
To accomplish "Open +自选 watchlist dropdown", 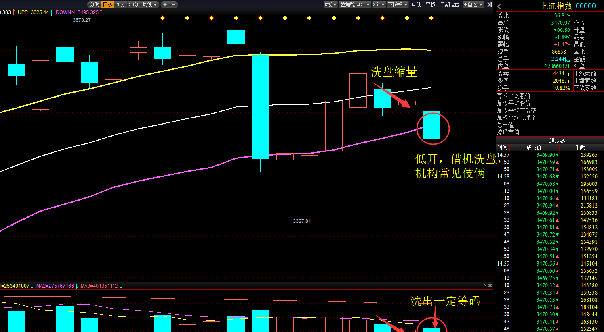I will coord(473,4).
